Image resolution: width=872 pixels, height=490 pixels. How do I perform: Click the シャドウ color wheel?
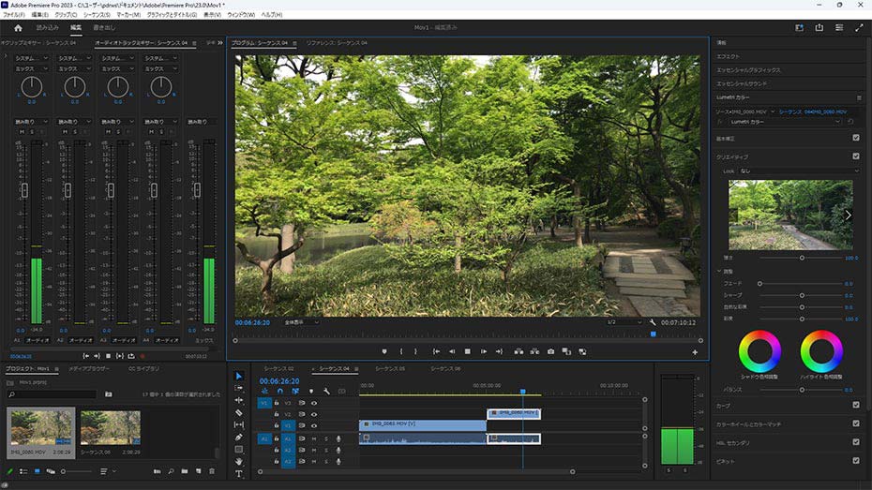click(x=759, y=350)
